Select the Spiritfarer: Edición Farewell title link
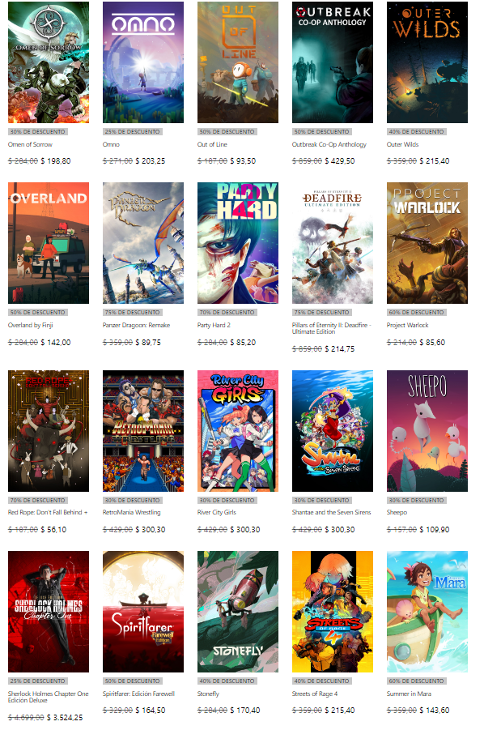This screenshot has width=484, height=730. click(138, 694)
